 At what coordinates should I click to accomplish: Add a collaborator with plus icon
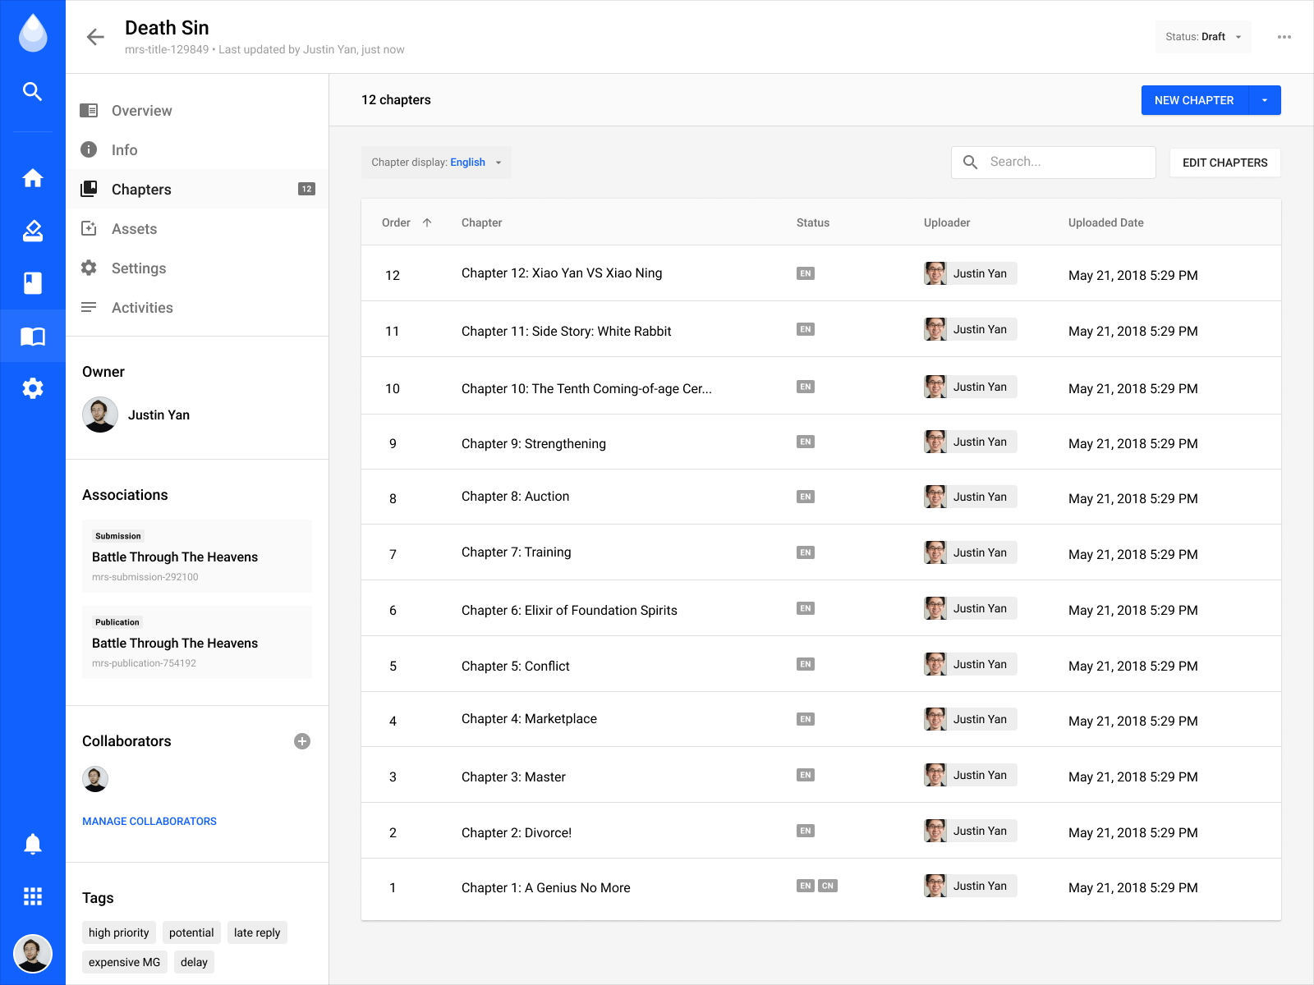pyautogui.click(x=302, y=741)
